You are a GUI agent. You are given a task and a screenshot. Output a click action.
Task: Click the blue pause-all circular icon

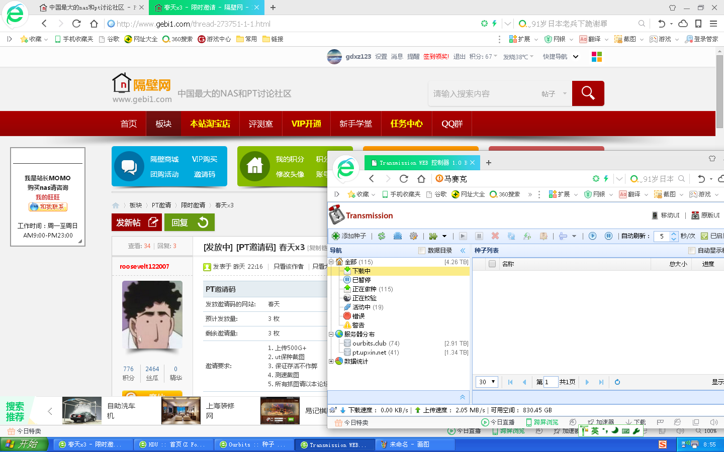click(609, 236)
